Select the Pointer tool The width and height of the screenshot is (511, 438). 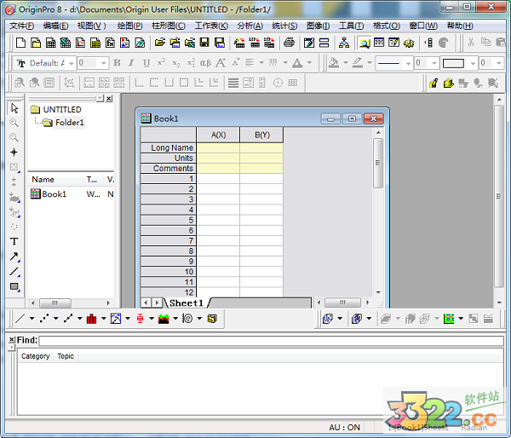click(14, 108)
